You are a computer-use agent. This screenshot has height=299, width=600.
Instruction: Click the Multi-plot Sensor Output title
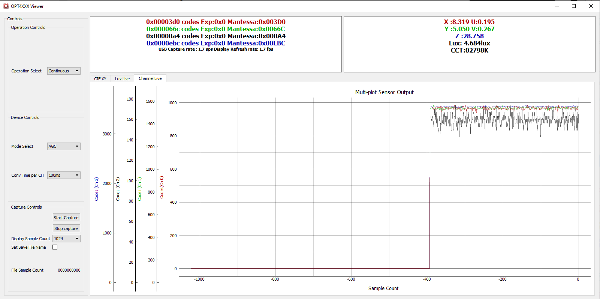click(384, 92)
